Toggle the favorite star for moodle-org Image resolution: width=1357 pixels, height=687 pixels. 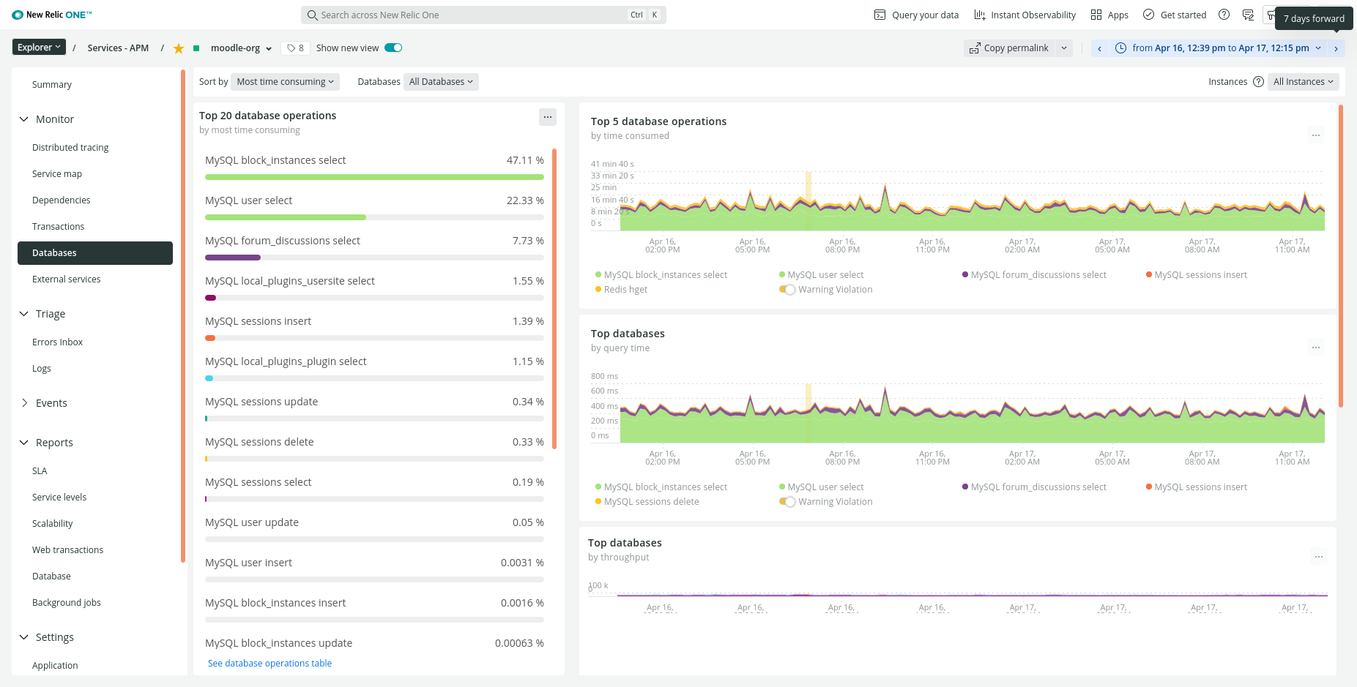point(178,48)
